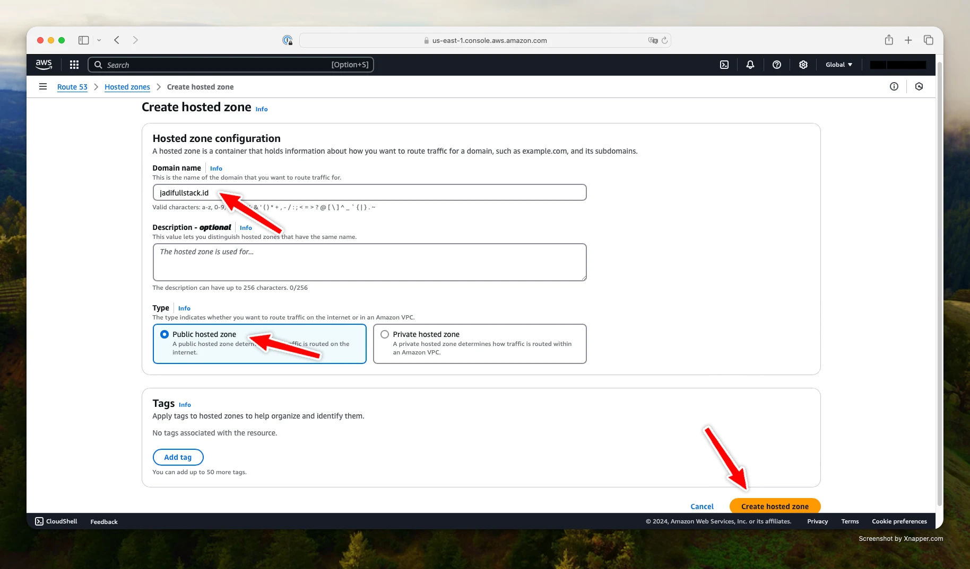970x569 pixels.
Task: Open the Safari share menu
Action: 889,40
